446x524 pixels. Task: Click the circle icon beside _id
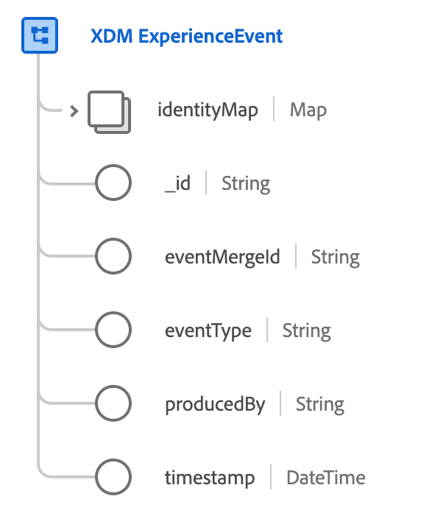point(113,183)
